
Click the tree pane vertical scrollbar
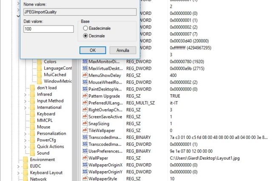coord(75,120)
